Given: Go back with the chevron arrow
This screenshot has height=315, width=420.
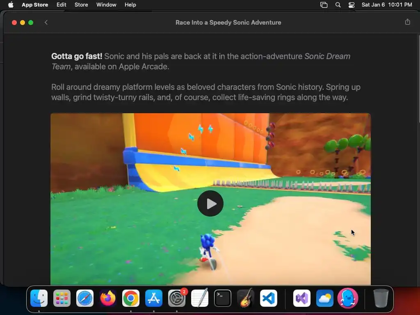Looking at the screenshot, I should pyautogui.click(x=46, y=23).
